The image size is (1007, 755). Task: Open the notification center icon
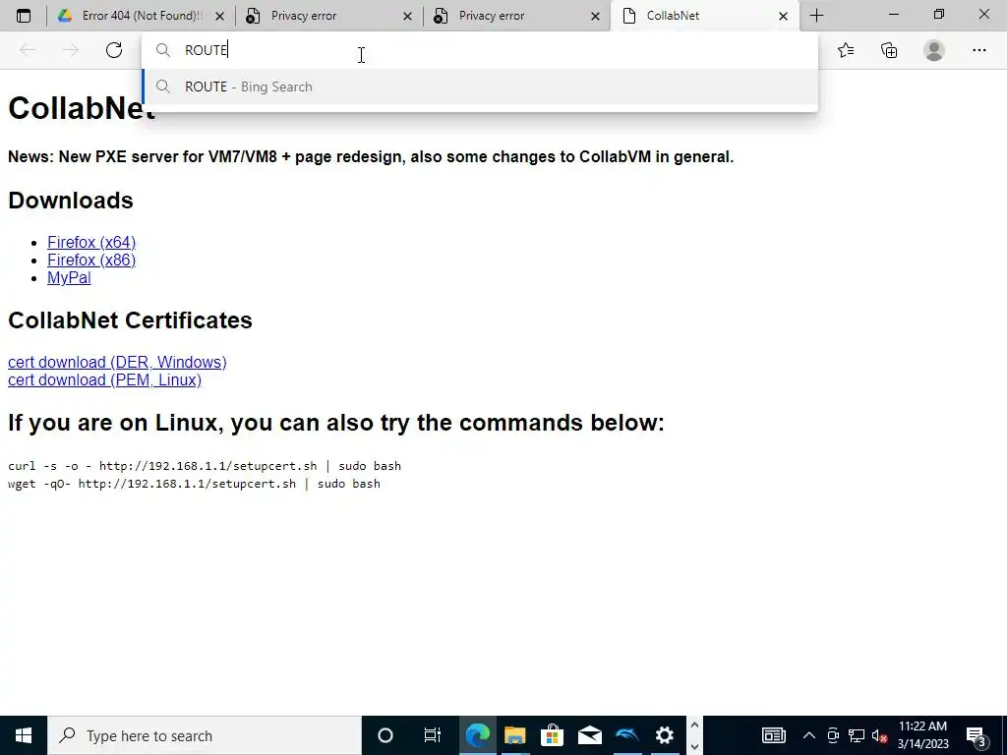[977, 735]
